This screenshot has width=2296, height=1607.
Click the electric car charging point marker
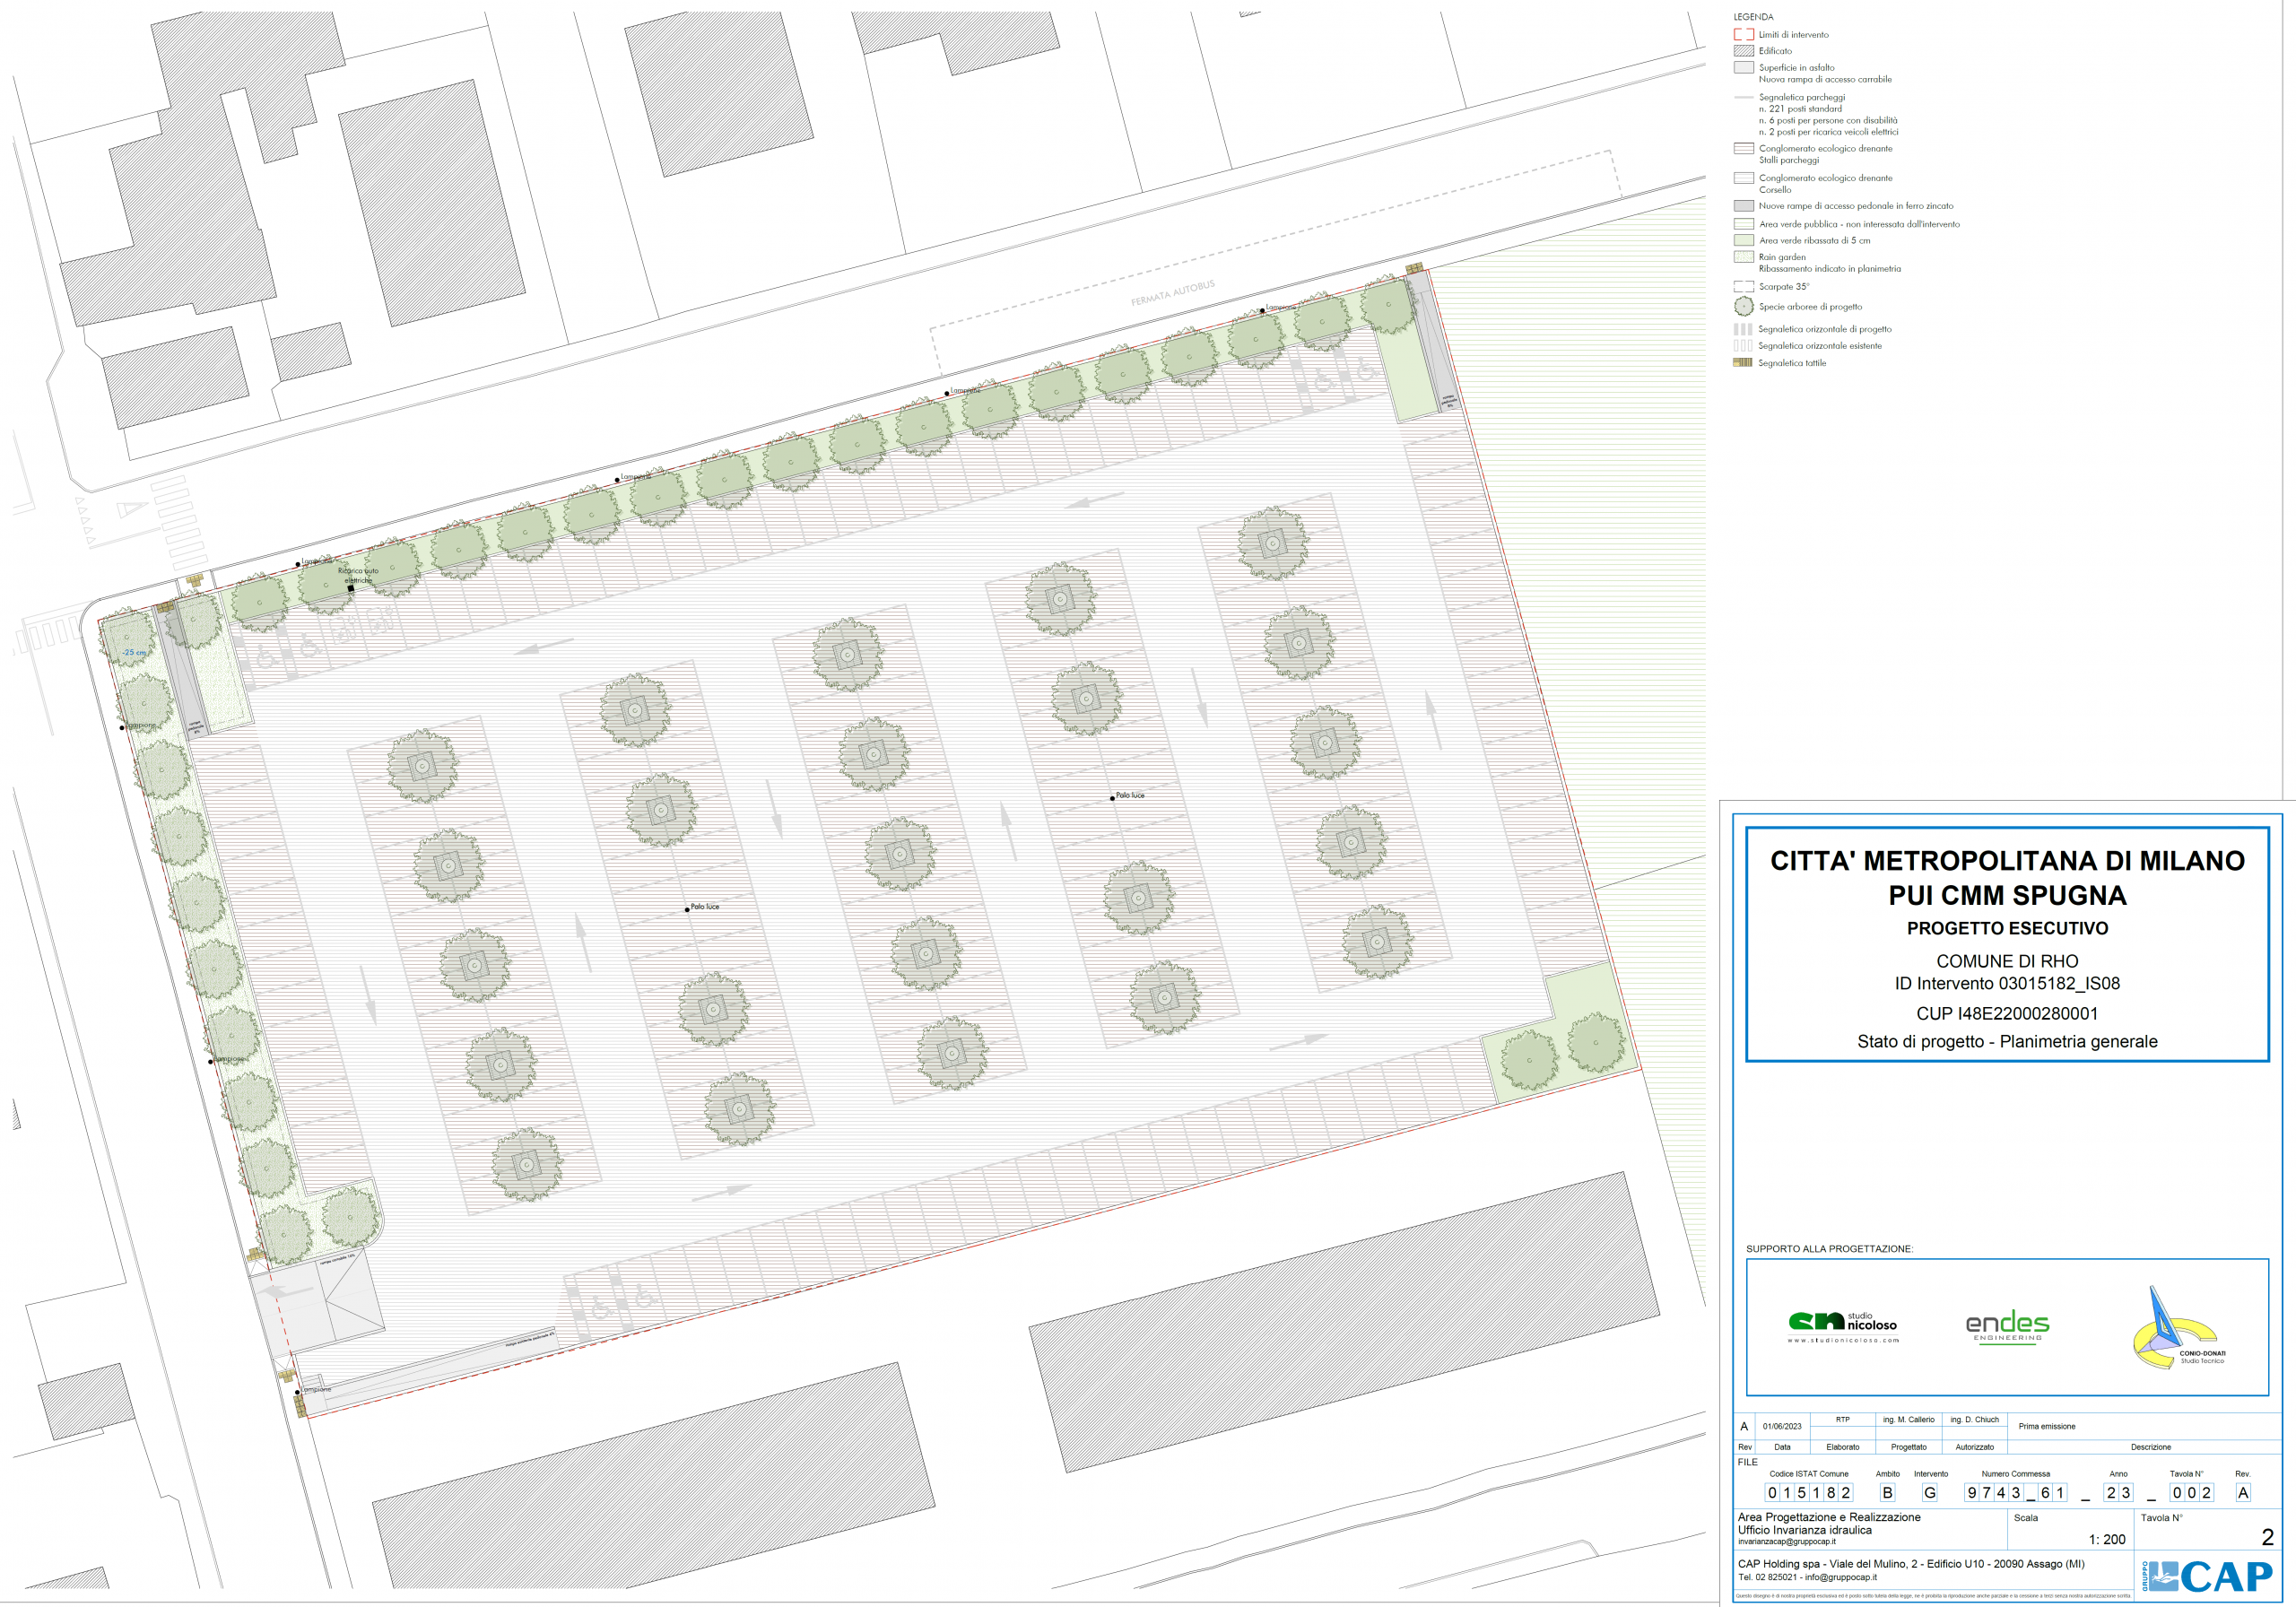click(x=351, y=589)
